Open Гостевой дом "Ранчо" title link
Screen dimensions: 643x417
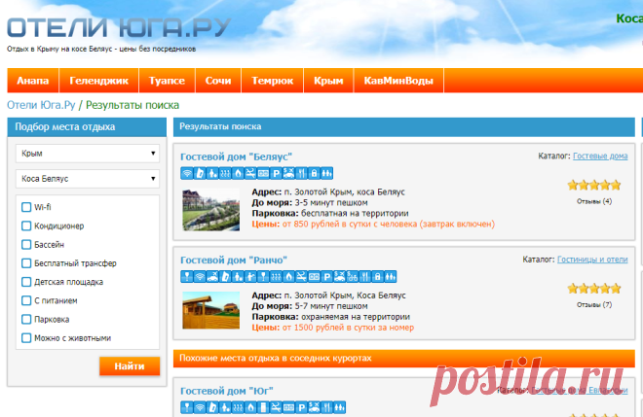coord(234,261)
